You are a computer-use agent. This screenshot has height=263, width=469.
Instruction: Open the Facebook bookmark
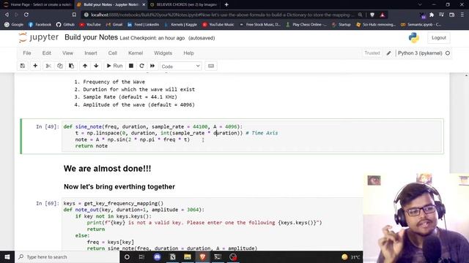[x=40, y=24]
